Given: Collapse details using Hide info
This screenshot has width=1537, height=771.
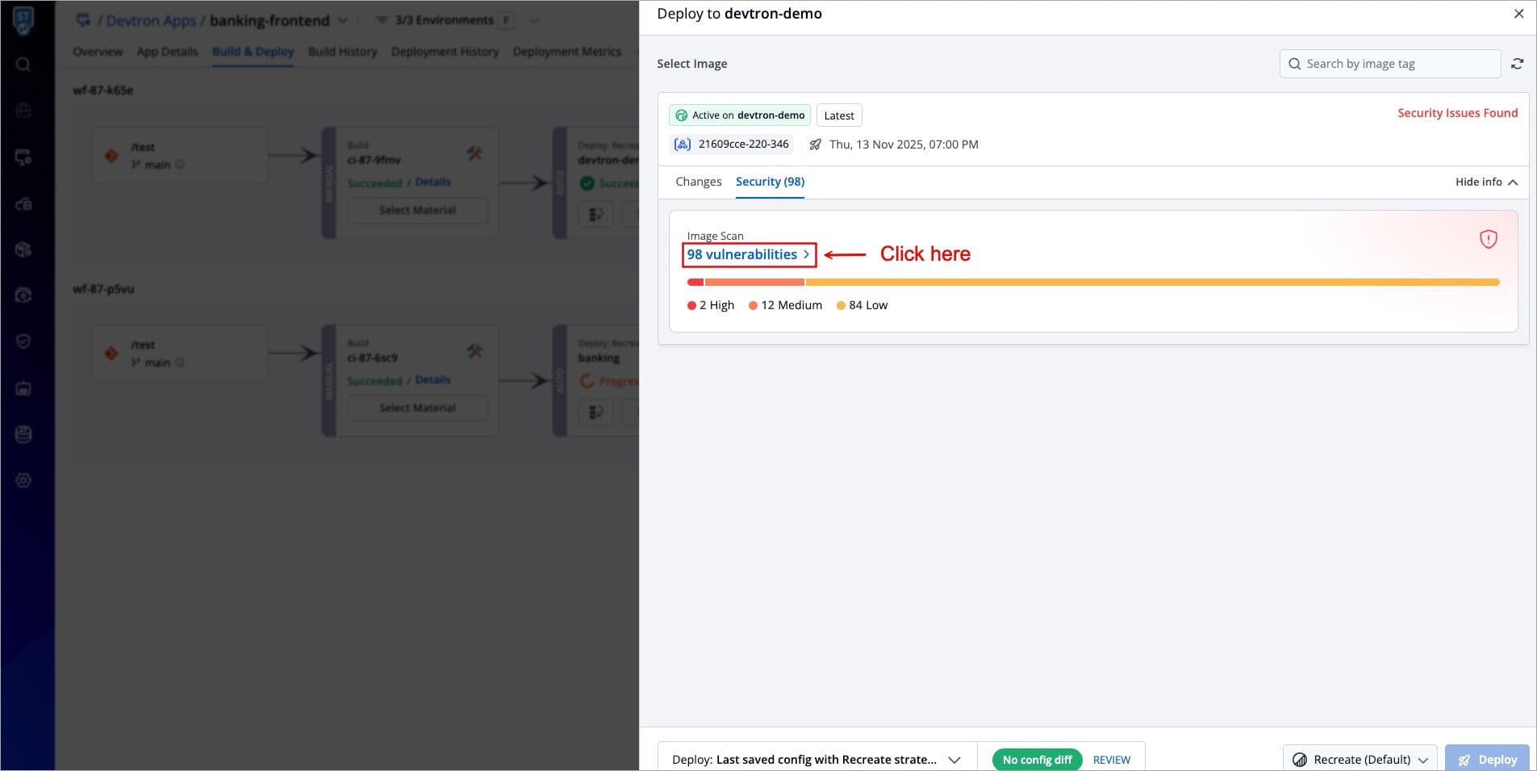Looking at the screenshot, I should coord(1485,182).
